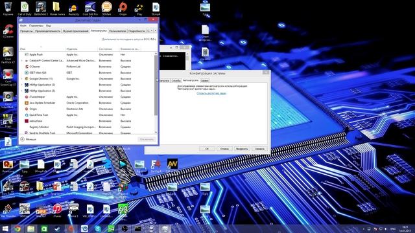415x233 pixels.
Task: Launch the 3DMark desktop shortcut
Action: point(106,8)
